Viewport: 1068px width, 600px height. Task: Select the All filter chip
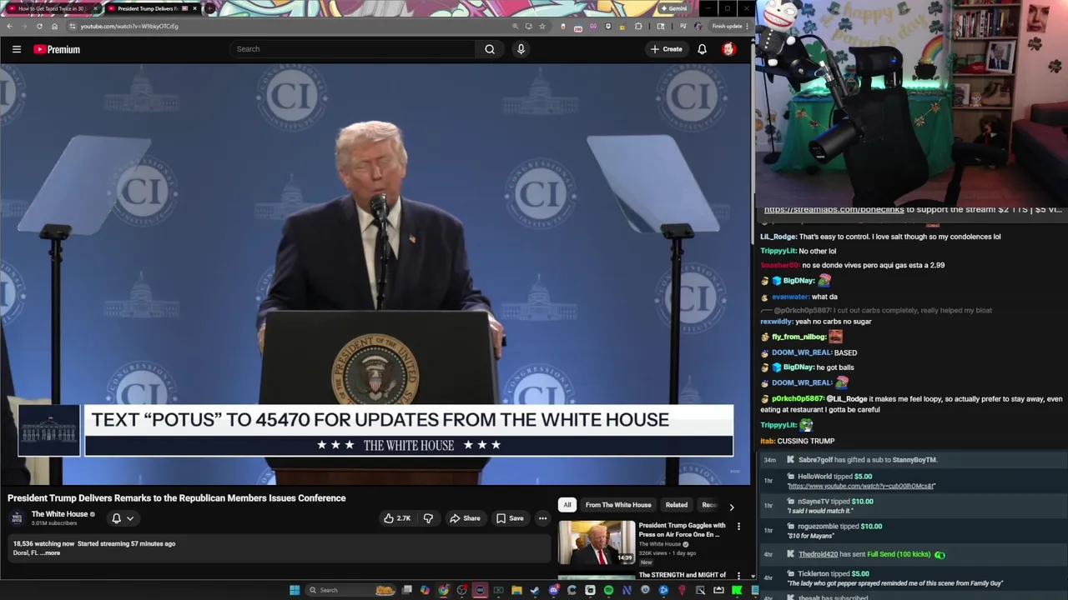(567, 505)
